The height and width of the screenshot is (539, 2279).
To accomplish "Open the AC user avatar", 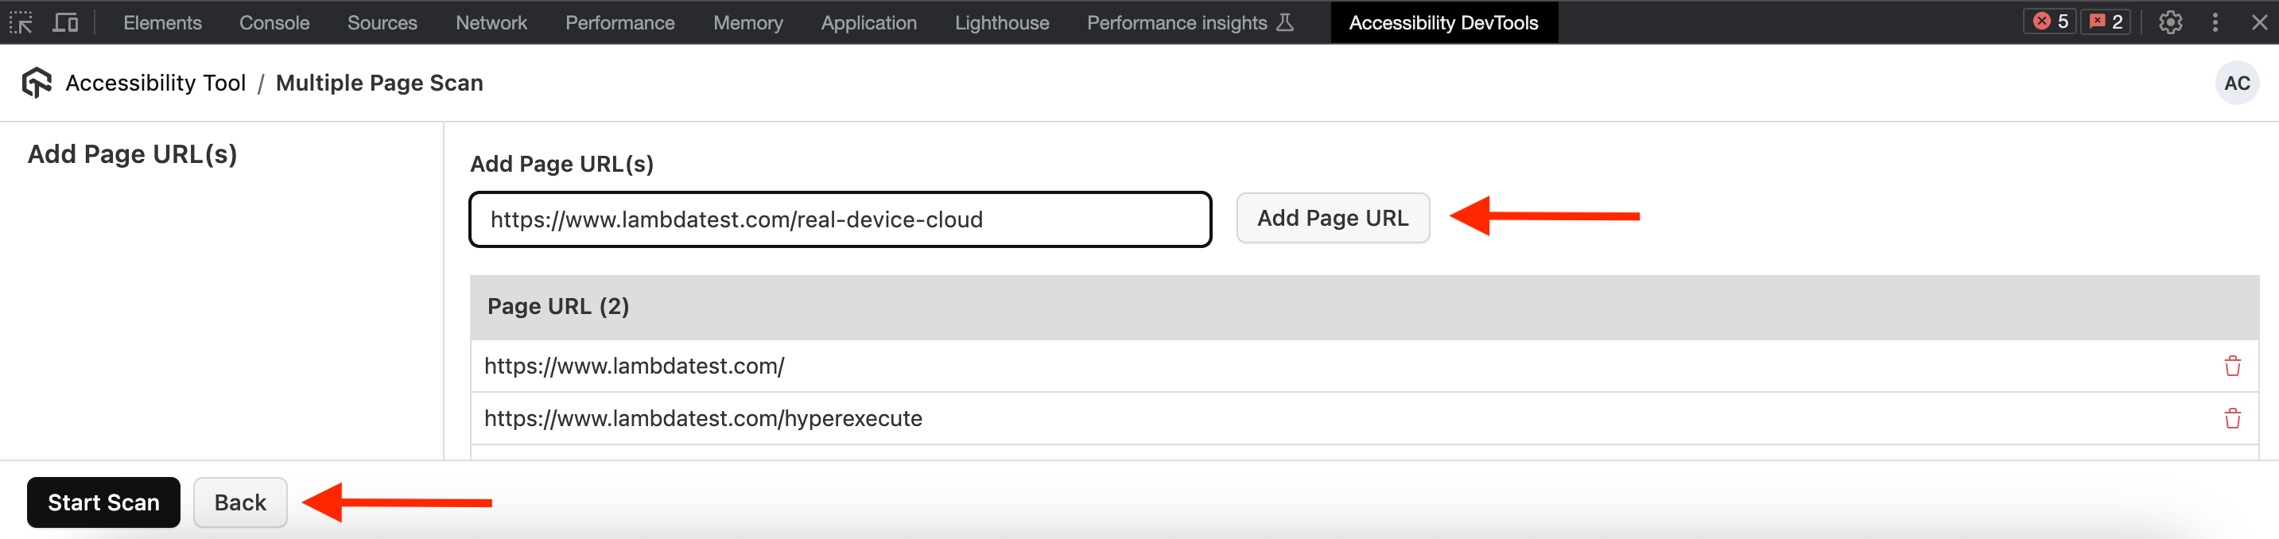I will [x=2235, y=83].
